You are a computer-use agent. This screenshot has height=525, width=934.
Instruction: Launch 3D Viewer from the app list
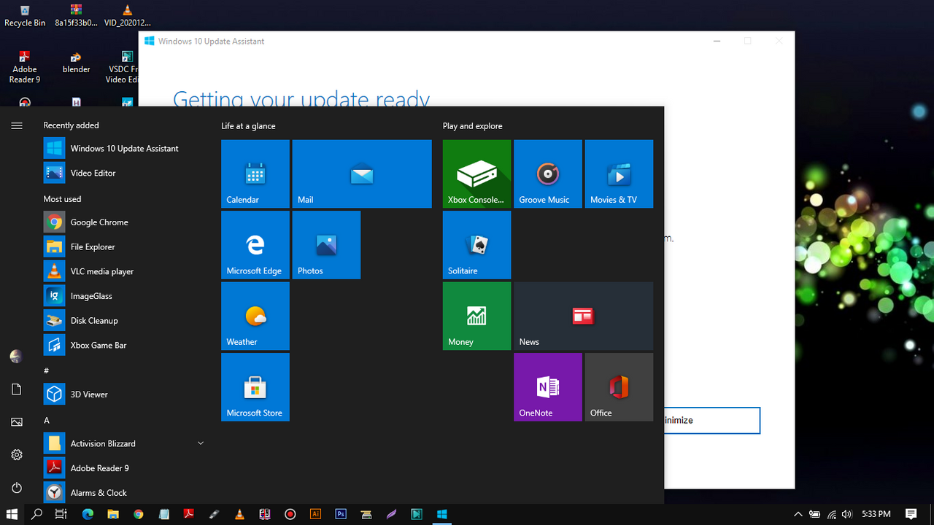[x=124, y=394]
